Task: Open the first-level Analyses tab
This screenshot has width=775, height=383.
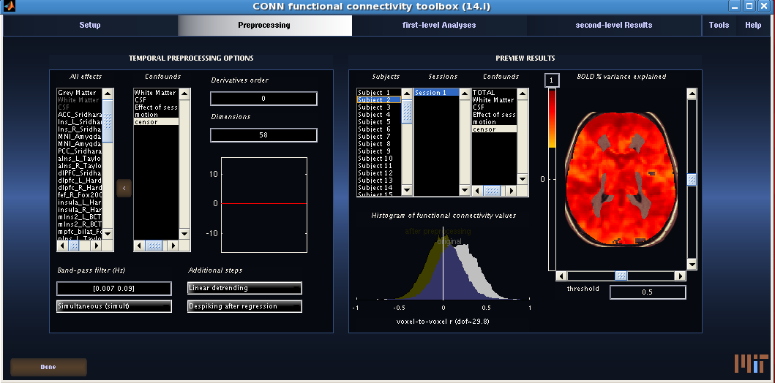Action: click(439, 25)
